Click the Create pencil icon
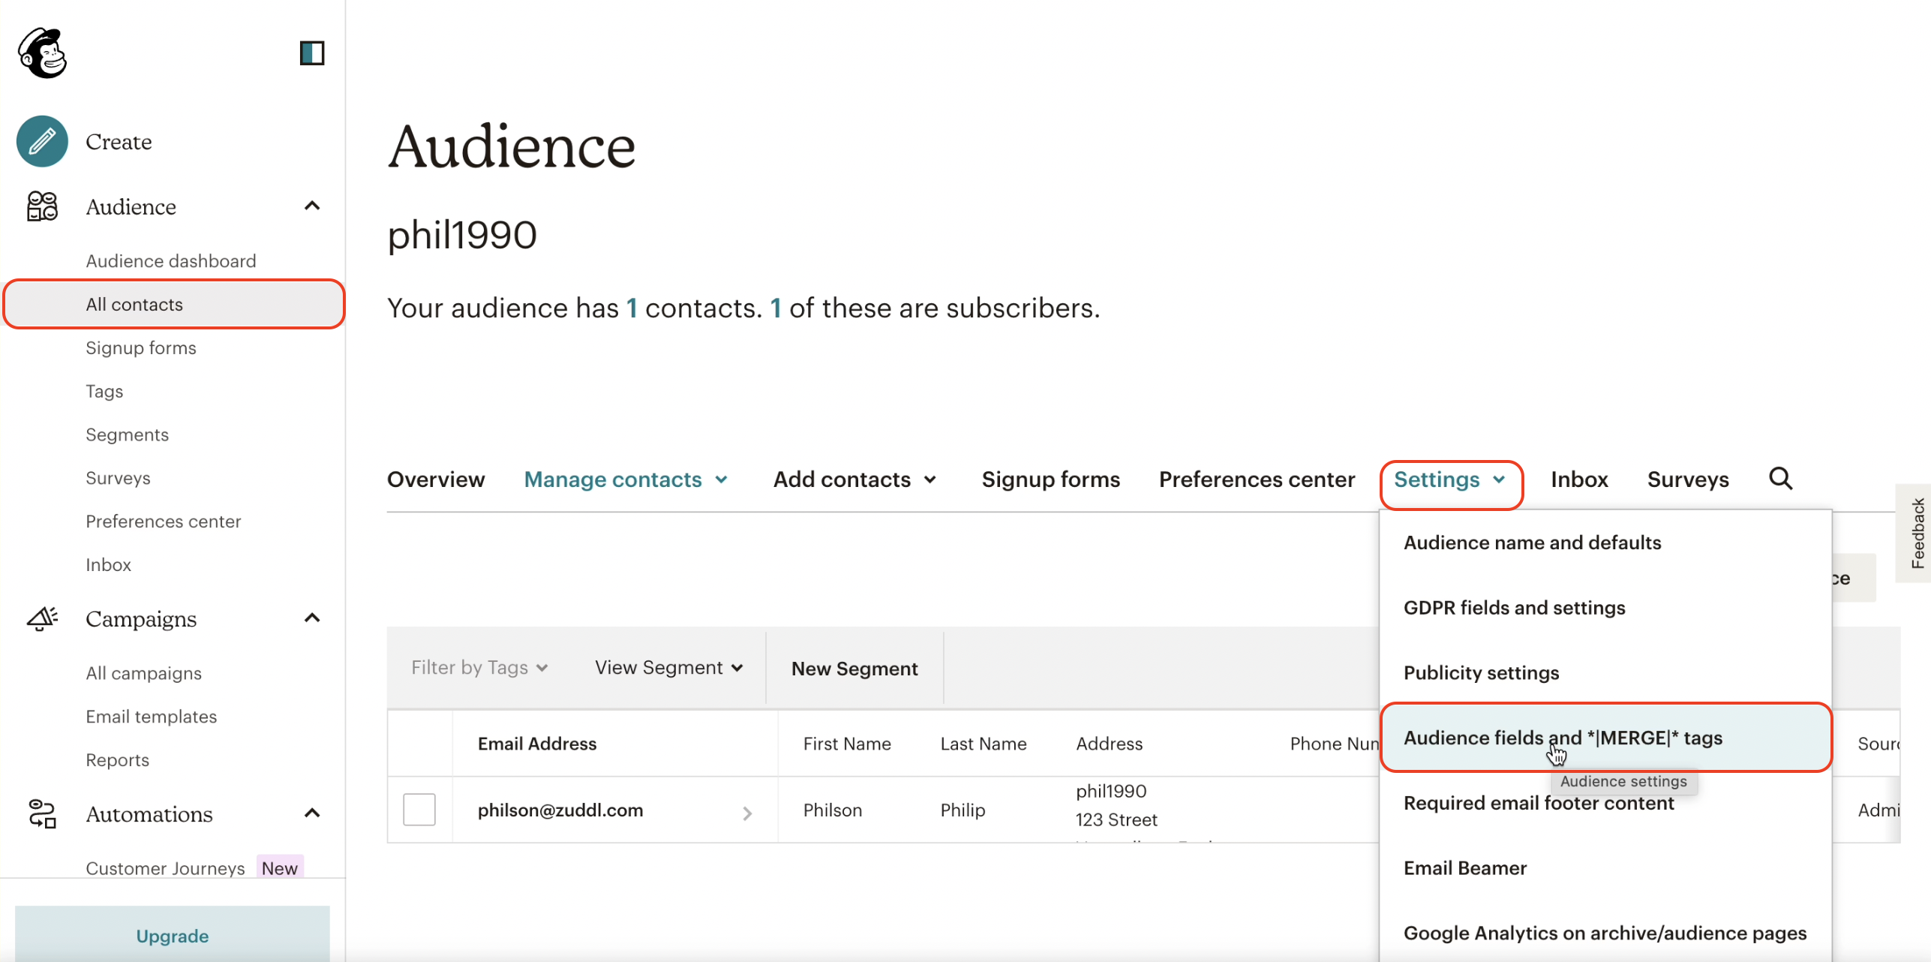The height and width of the screenshot is (962, 1931). [x=42, y=141]
